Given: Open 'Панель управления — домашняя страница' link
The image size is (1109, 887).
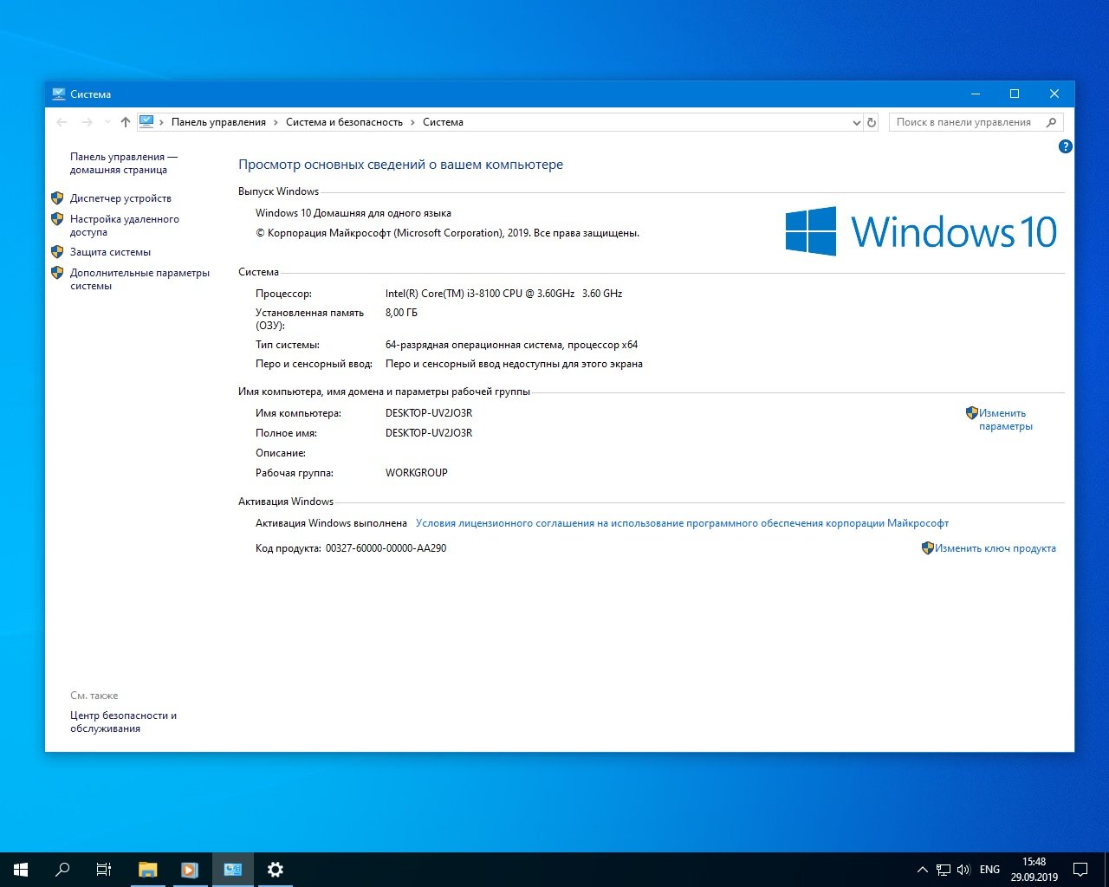Looking at the screenshot, I should pos(124,163).
